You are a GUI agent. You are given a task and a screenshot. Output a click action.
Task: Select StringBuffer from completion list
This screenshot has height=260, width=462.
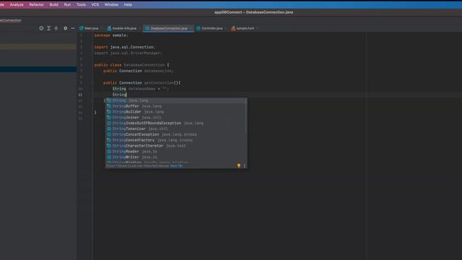176,106
